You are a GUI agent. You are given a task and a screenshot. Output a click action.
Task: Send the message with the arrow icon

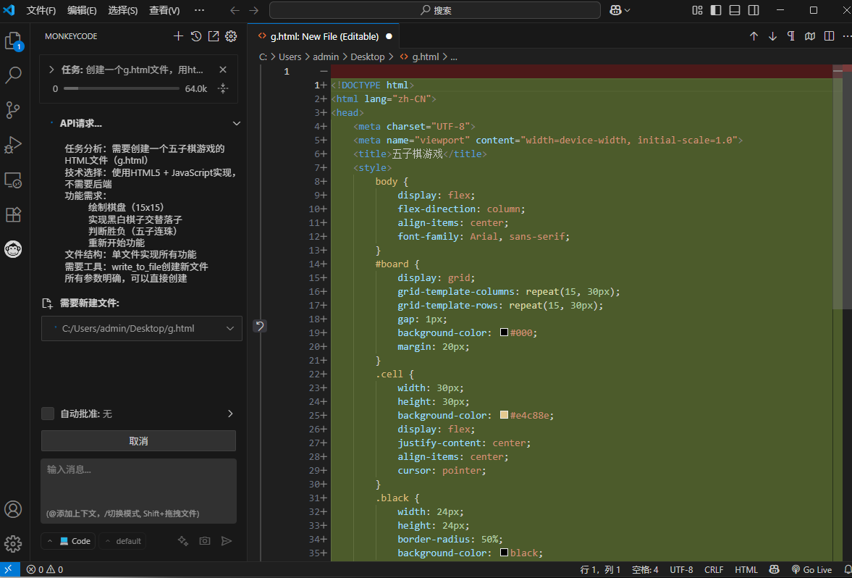[x=227, y=541]
